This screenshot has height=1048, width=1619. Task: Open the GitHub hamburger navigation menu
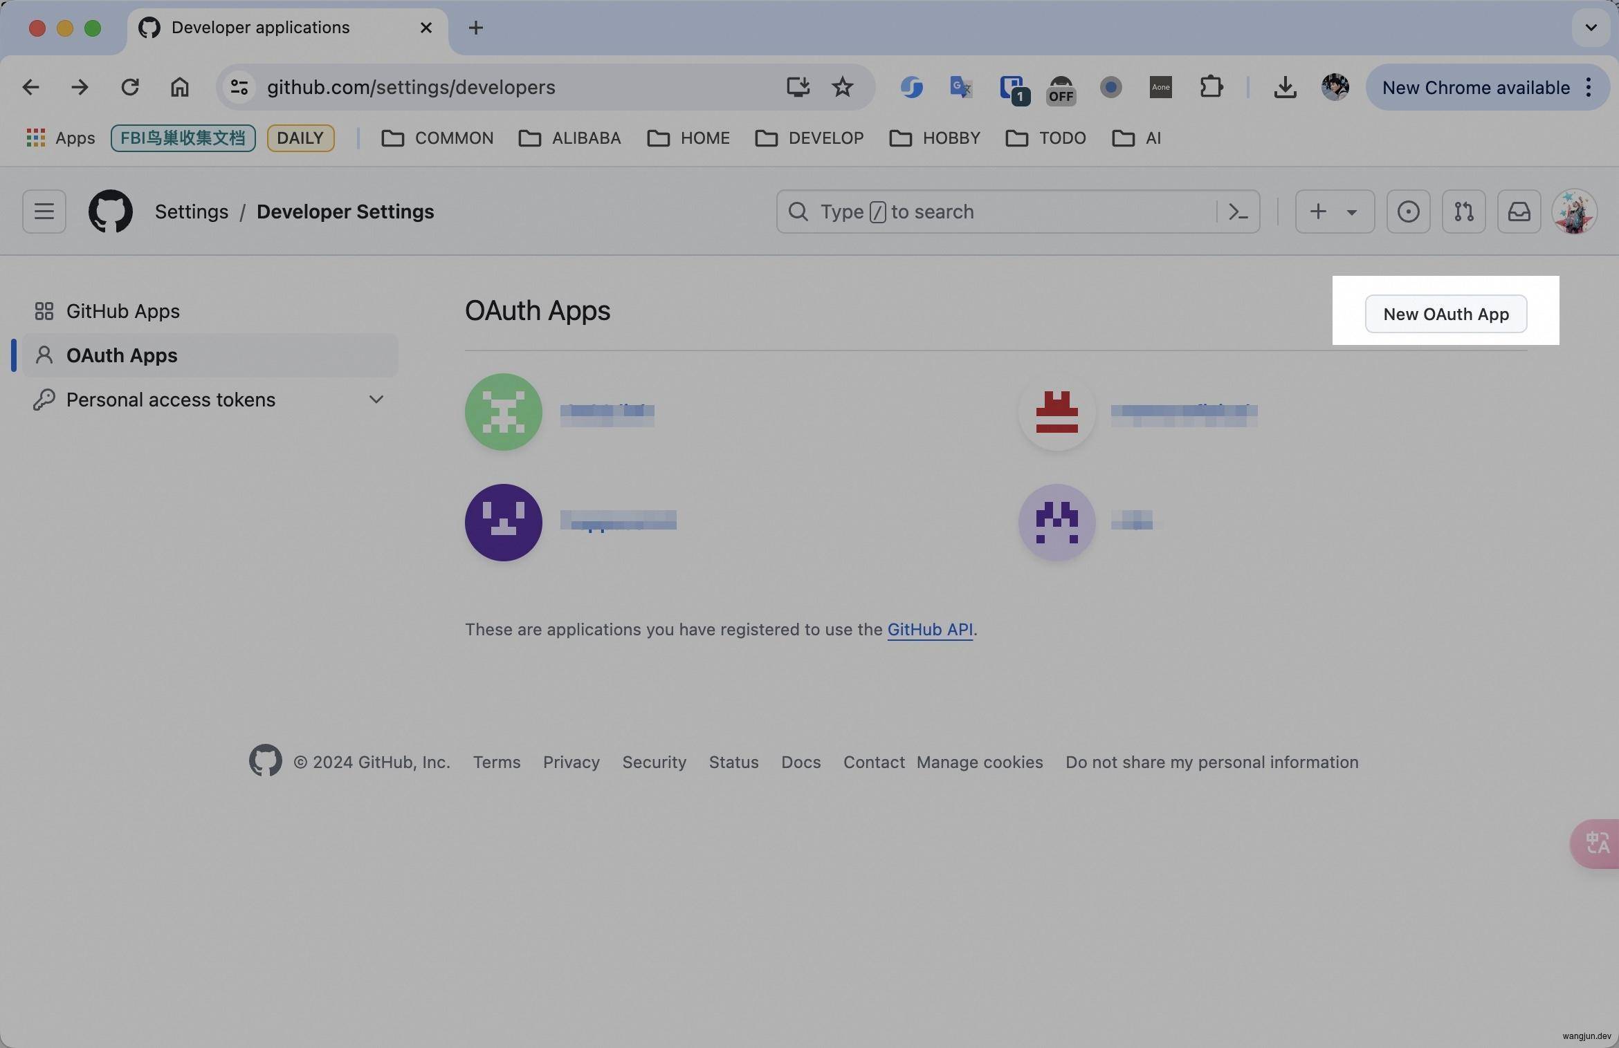44,212
